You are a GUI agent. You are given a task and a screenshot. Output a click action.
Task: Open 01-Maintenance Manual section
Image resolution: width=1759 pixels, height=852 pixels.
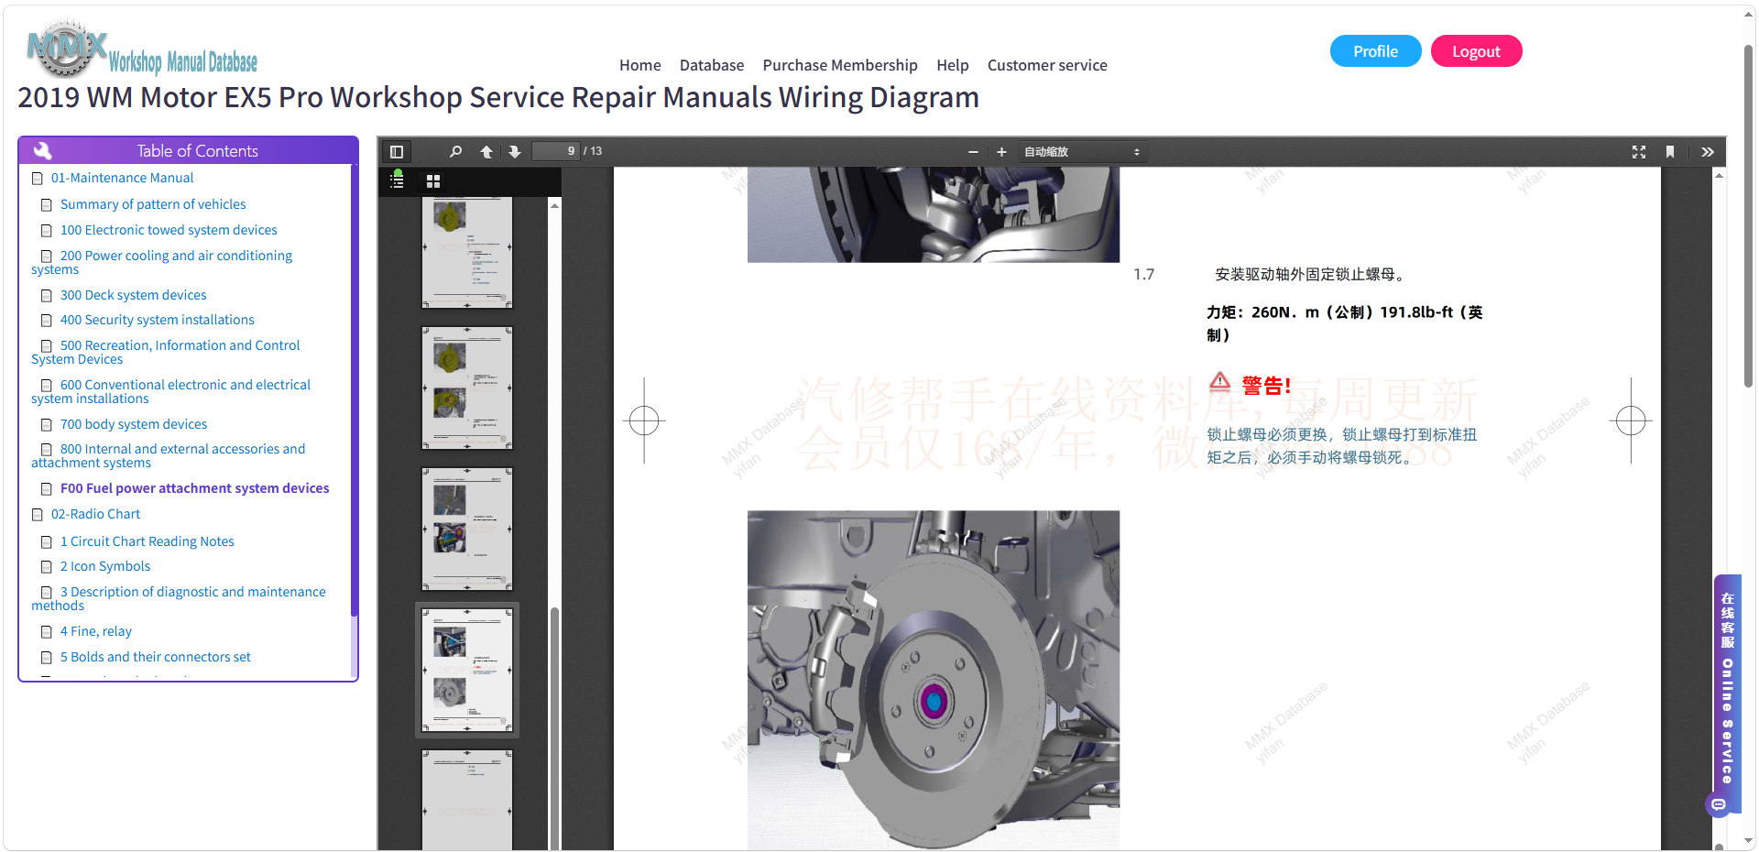[x=122, y=178]
